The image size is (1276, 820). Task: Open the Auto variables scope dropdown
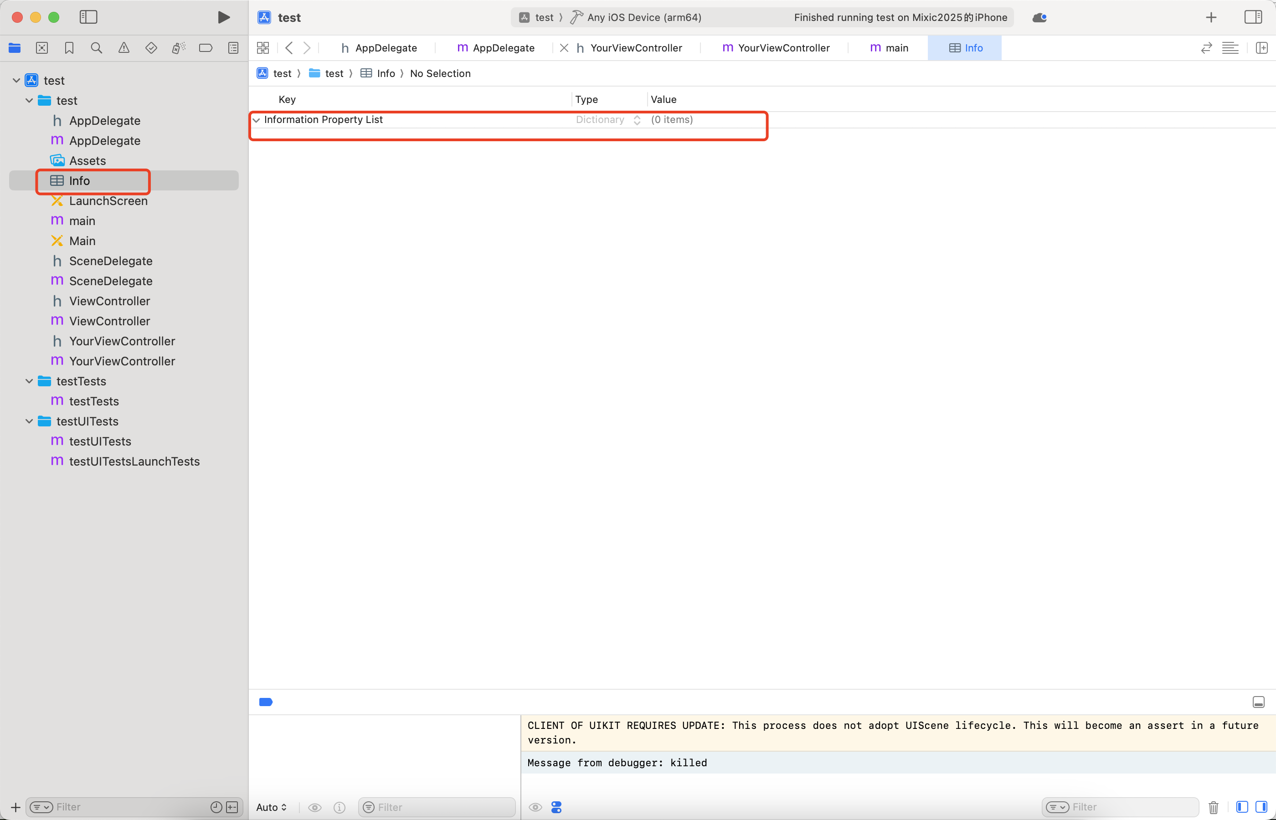pos(272,807)
